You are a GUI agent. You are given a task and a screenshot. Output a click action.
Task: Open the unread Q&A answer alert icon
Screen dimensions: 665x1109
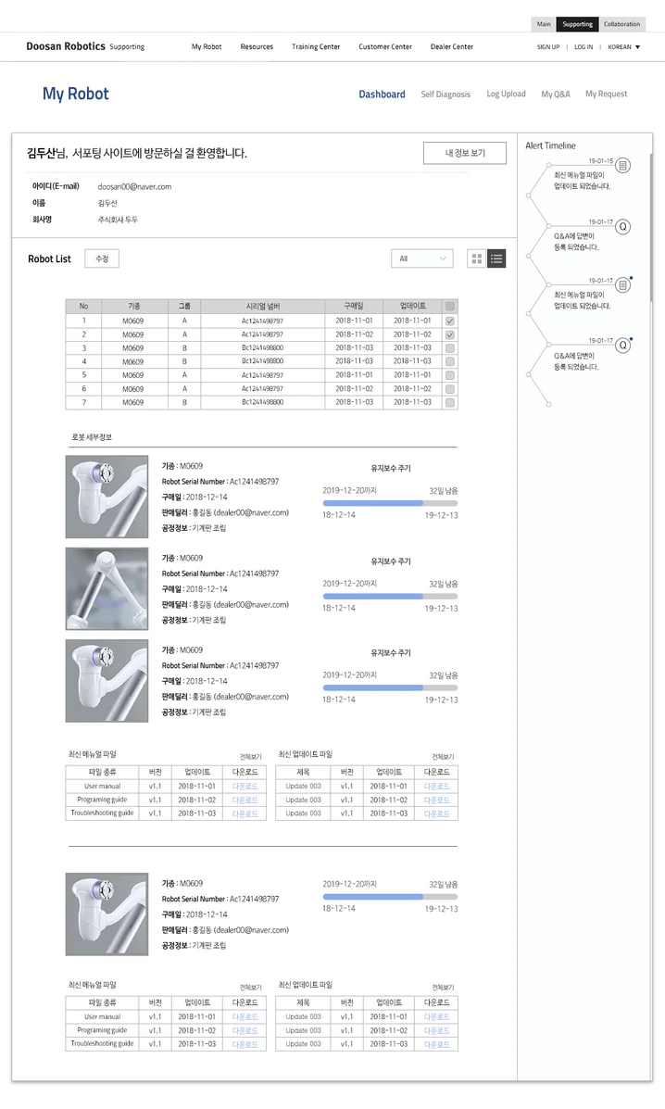623,346
